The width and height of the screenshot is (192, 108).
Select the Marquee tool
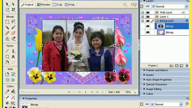point(7,22)
